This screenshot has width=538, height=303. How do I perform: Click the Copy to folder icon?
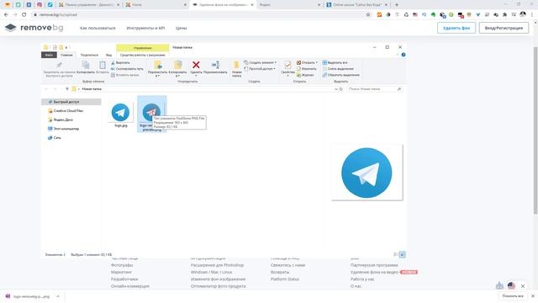point(177,65)
